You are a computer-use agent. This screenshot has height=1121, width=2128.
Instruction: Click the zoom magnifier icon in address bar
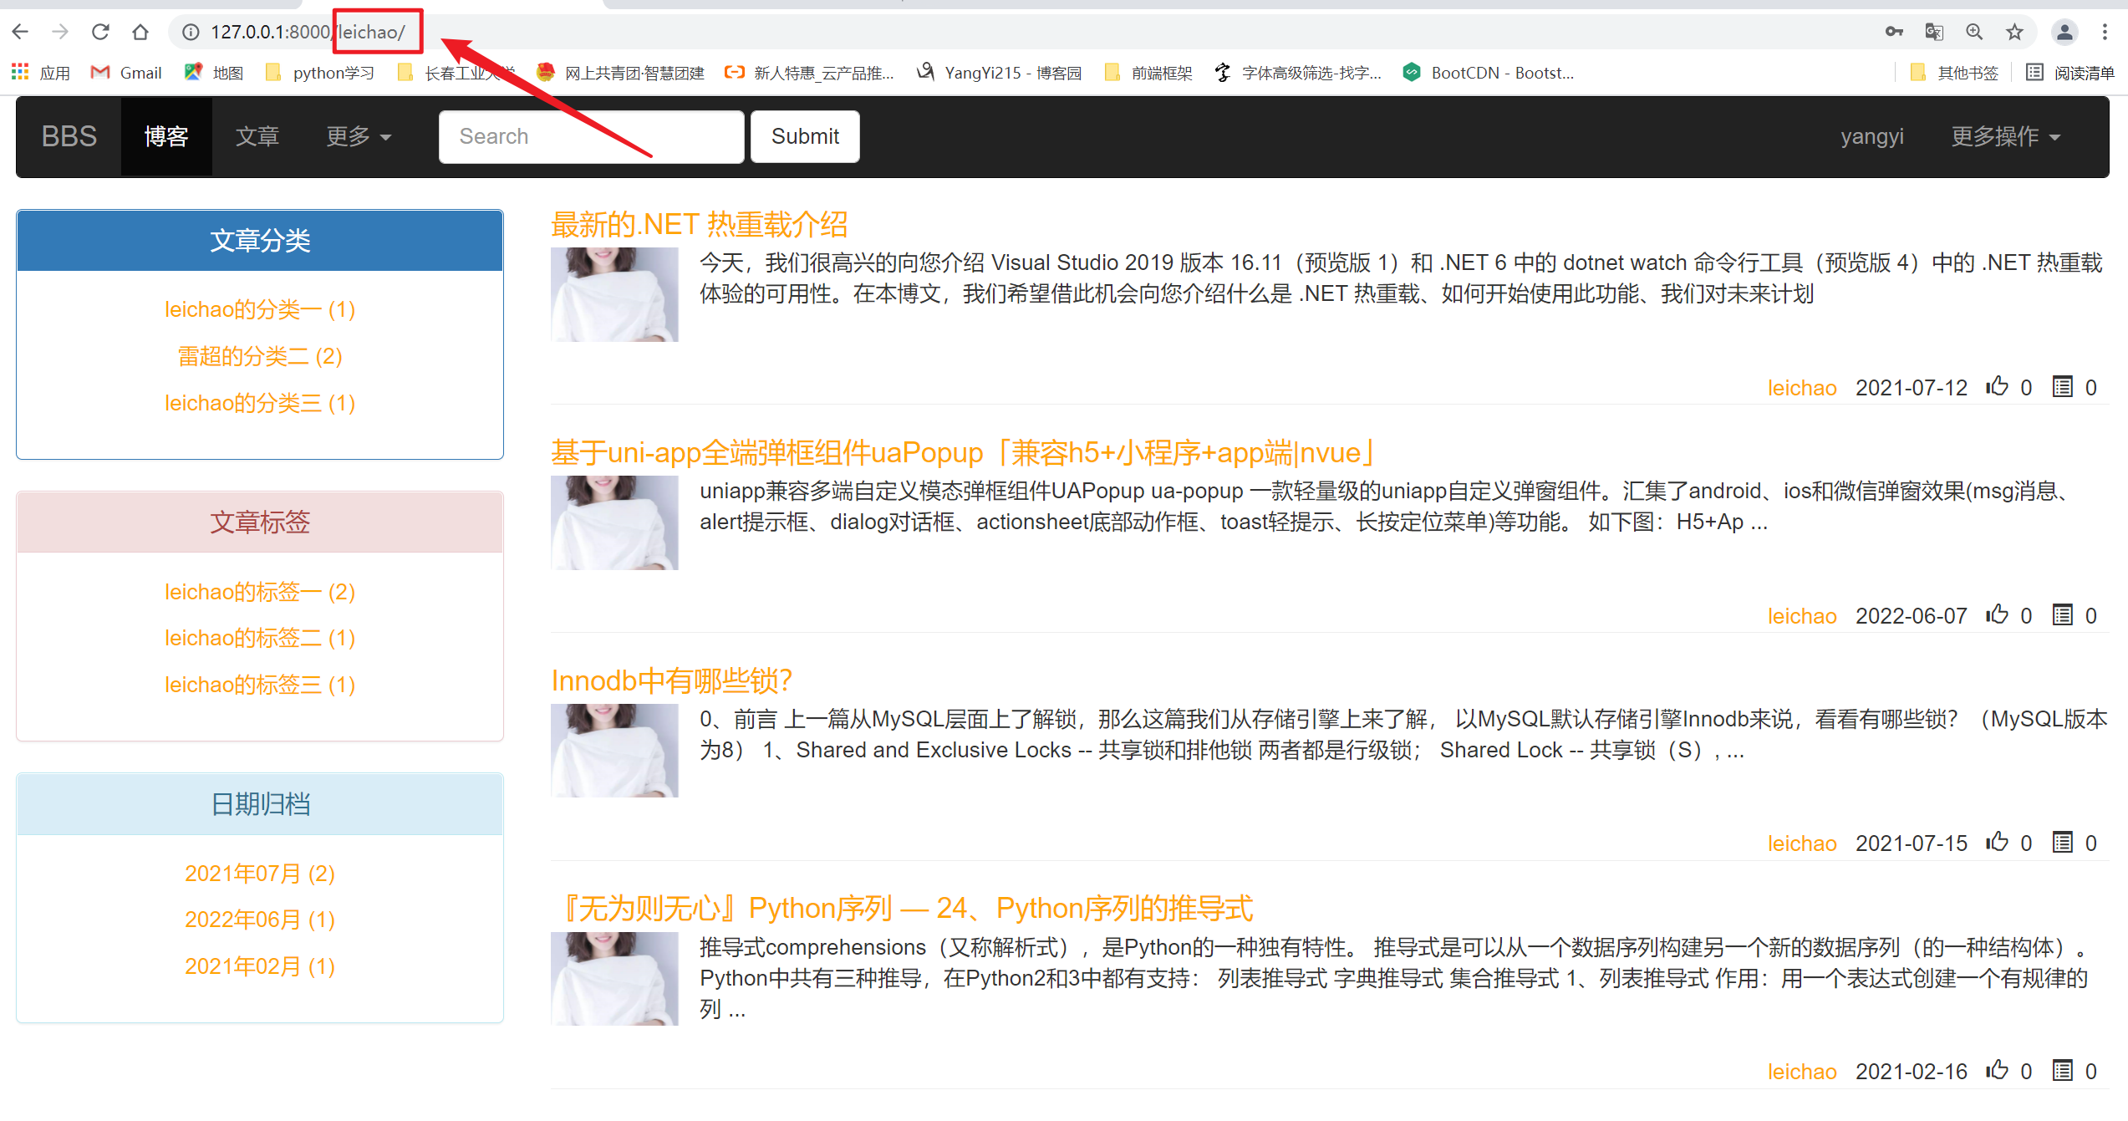(x=1974, y=32)
